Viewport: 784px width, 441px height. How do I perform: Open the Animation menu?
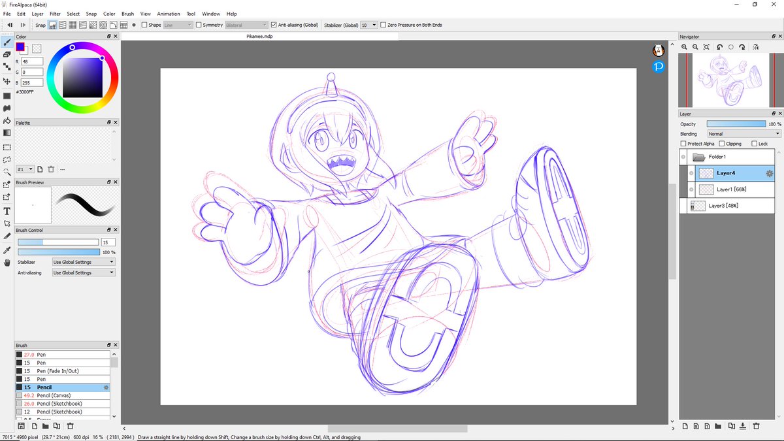tap(169, 14)
